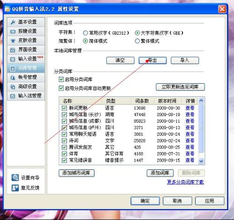
Task: Select 体育 dictionary row name
Action: [73, 154]
